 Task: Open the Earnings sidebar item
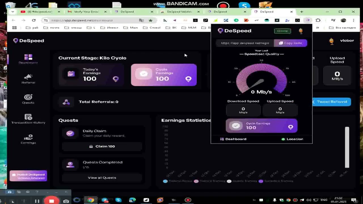[28, 139]
